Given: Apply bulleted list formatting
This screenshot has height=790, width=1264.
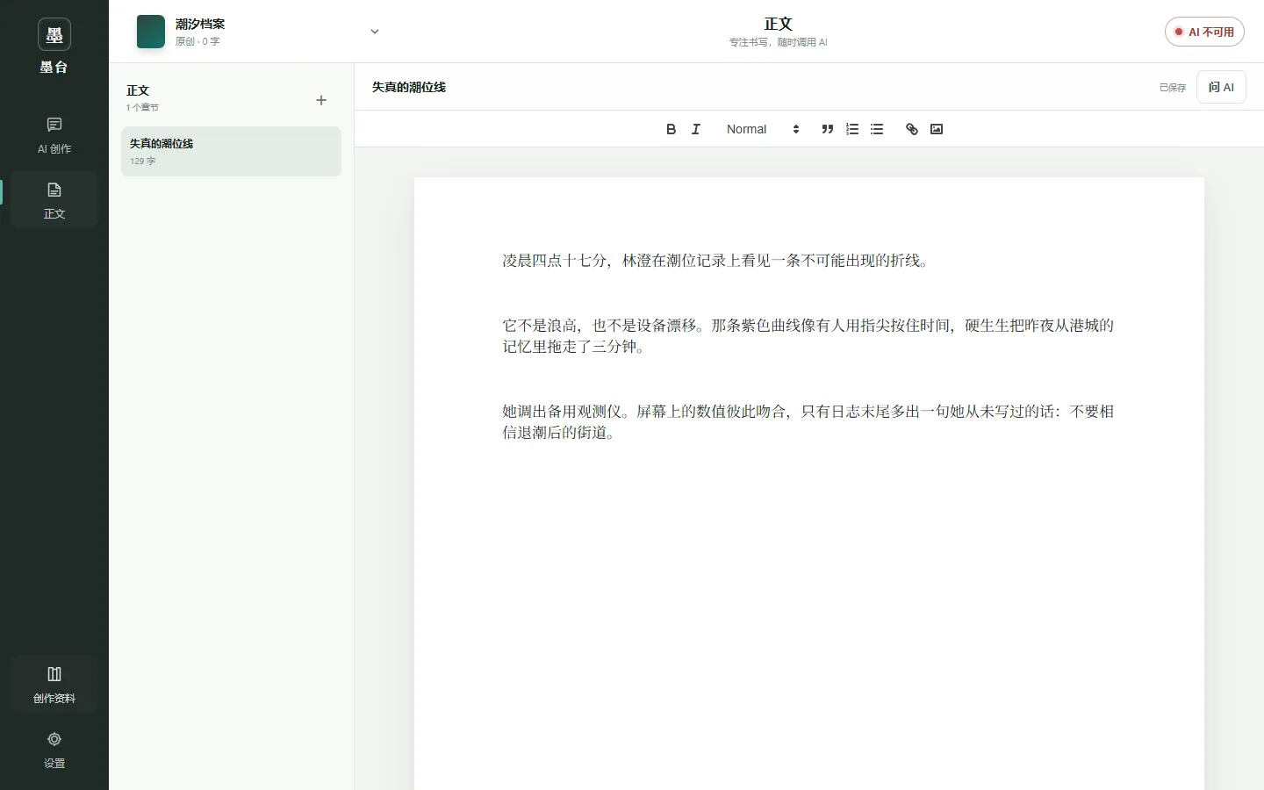Looking at the screenshot, I should pos(877,129).
